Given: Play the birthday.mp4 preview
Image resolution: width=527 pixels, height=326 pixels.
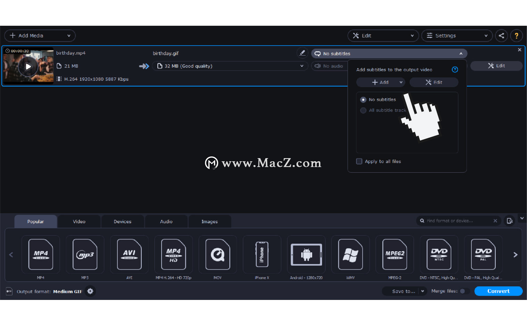Looking at the screenshot, I should click(28, 66).
